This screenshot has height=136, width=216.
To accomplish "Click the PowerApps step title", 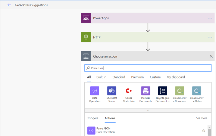I will coord(101,18).
